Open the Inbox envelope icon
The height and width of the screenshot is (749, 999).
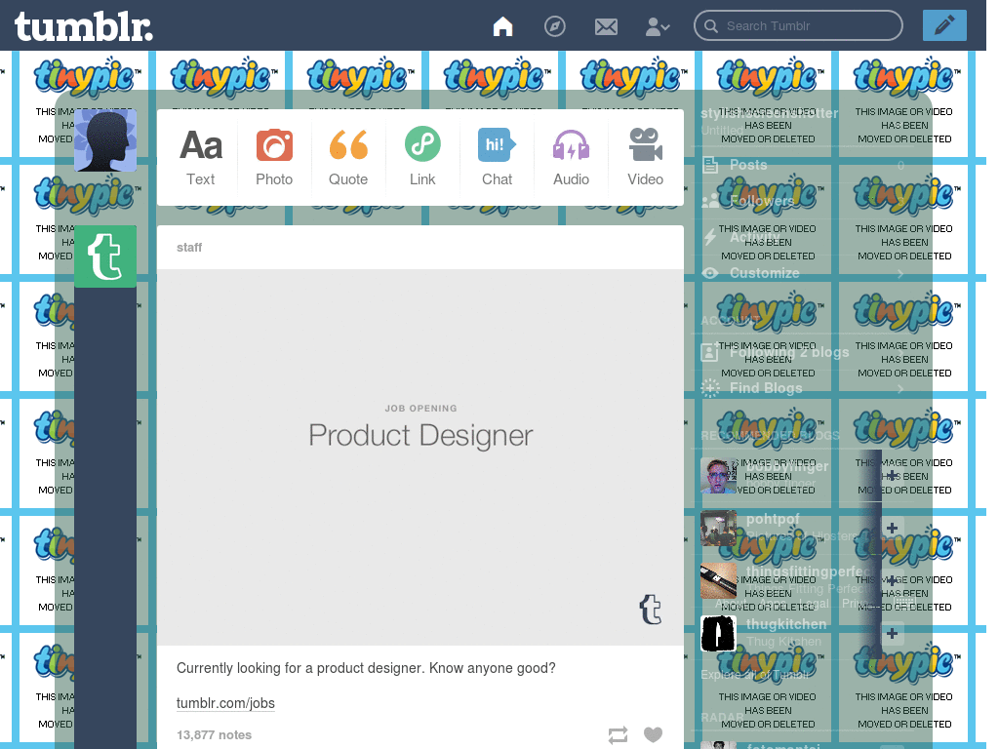pyautogui.click(x=606, y=26)
